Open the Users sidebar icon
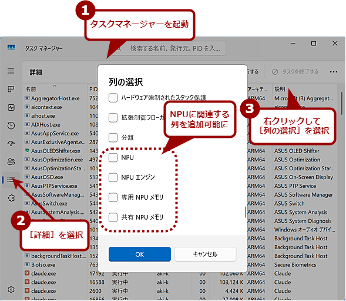Viewport: 346px width, 301px height. 11,161
